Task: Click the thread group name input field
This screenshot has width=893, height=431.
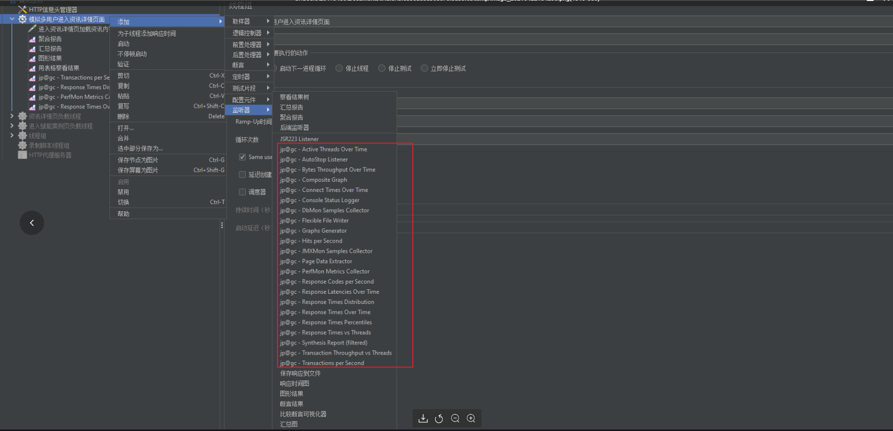Action: point(583,22)
